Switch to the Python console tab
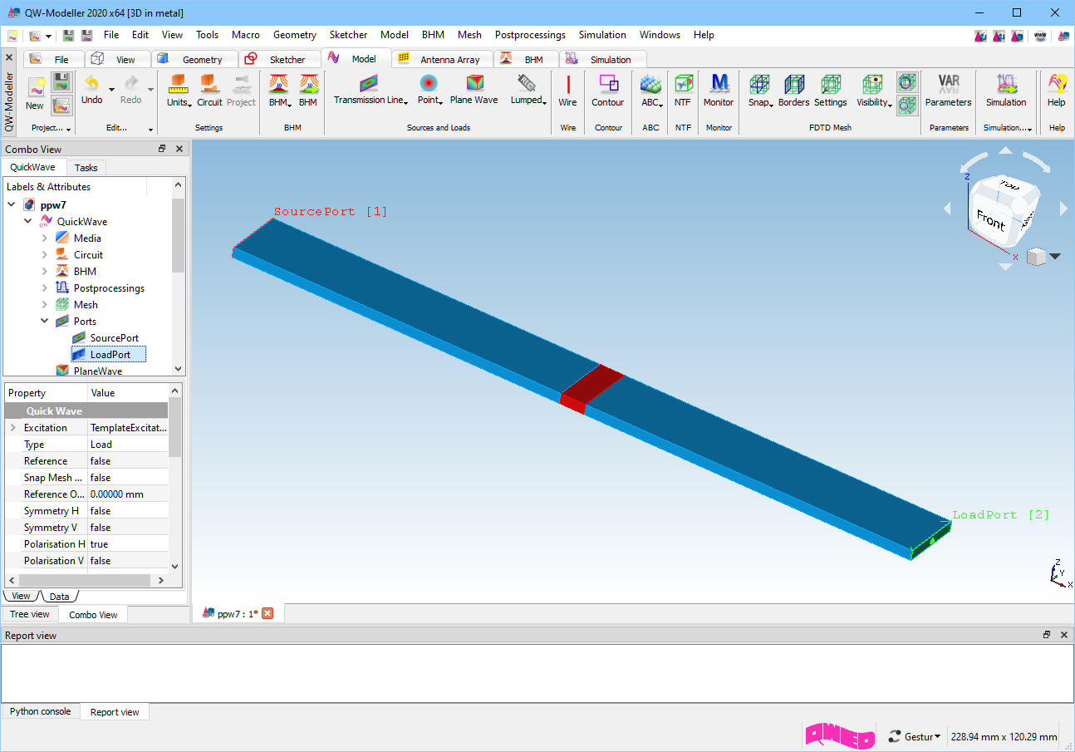Screen dimensions: 1075x752 pyautogui.click(x=41, y=711)
